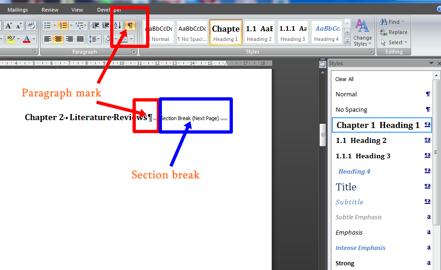Image resolution: width=441 pixels, height=270 pixels.
Task: Click the Styles pane scrollbar thumb
Action: [436, 152]
